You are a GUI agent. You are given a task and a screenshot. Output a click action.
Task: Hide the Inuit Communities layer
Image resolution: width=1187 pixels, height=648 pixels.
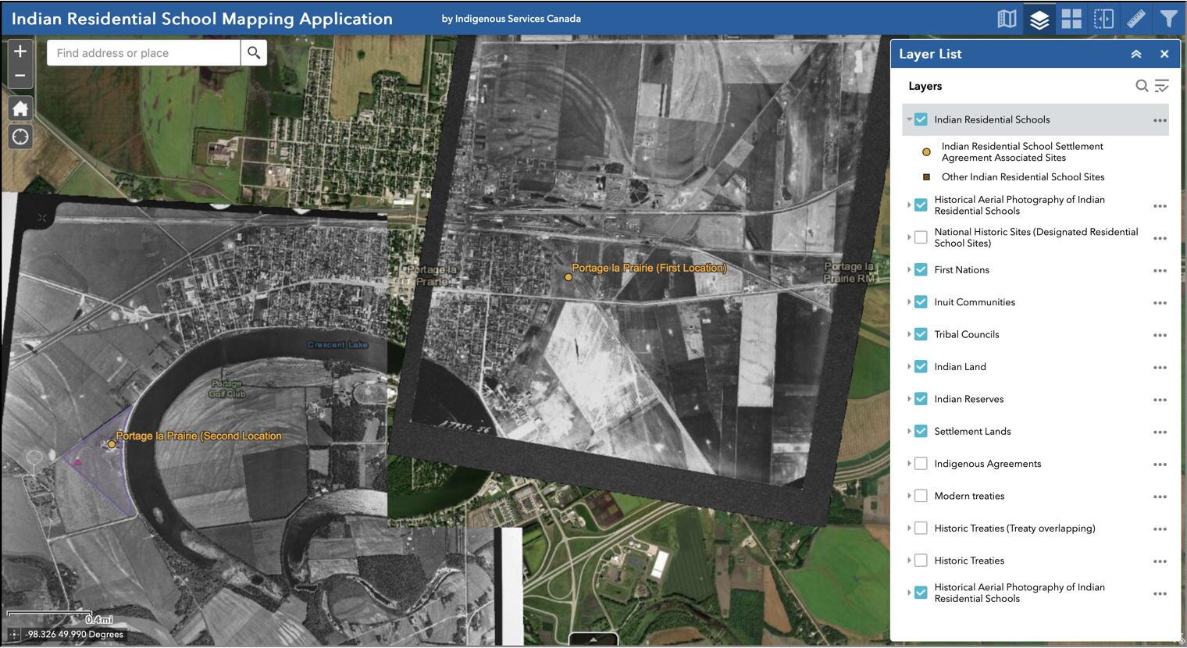click(x=921, y=302)
